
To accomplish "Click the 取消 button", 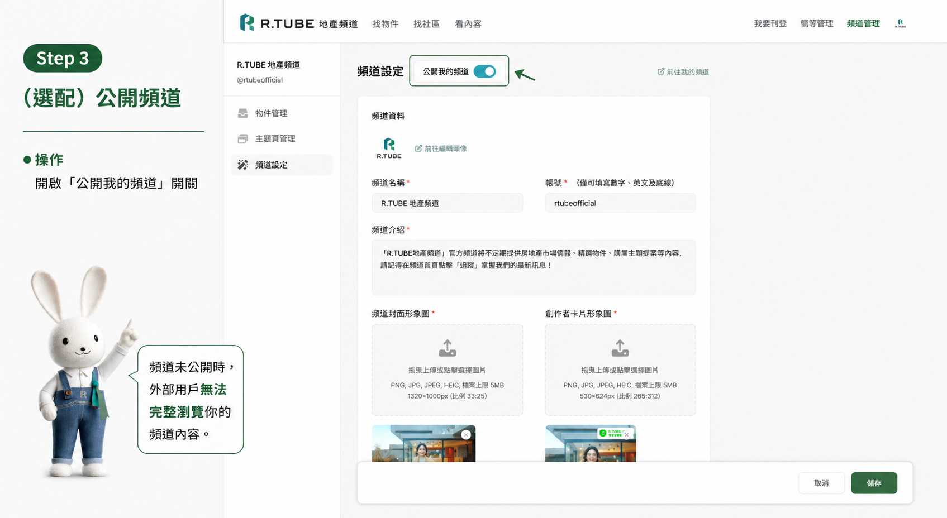I will click(821, 483).
